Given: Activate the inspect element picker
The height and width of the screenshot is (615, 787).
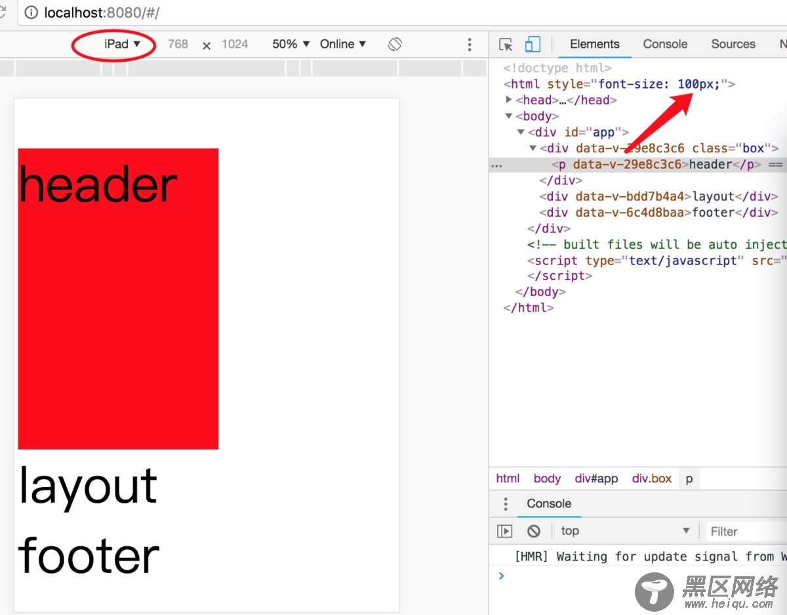Looking at the screenshot, I should pyautogui.click(x=506, y=44).
